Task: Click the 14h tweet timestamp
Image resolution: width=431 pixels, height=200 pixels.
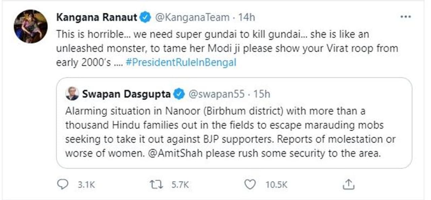Action: point(246,18)
